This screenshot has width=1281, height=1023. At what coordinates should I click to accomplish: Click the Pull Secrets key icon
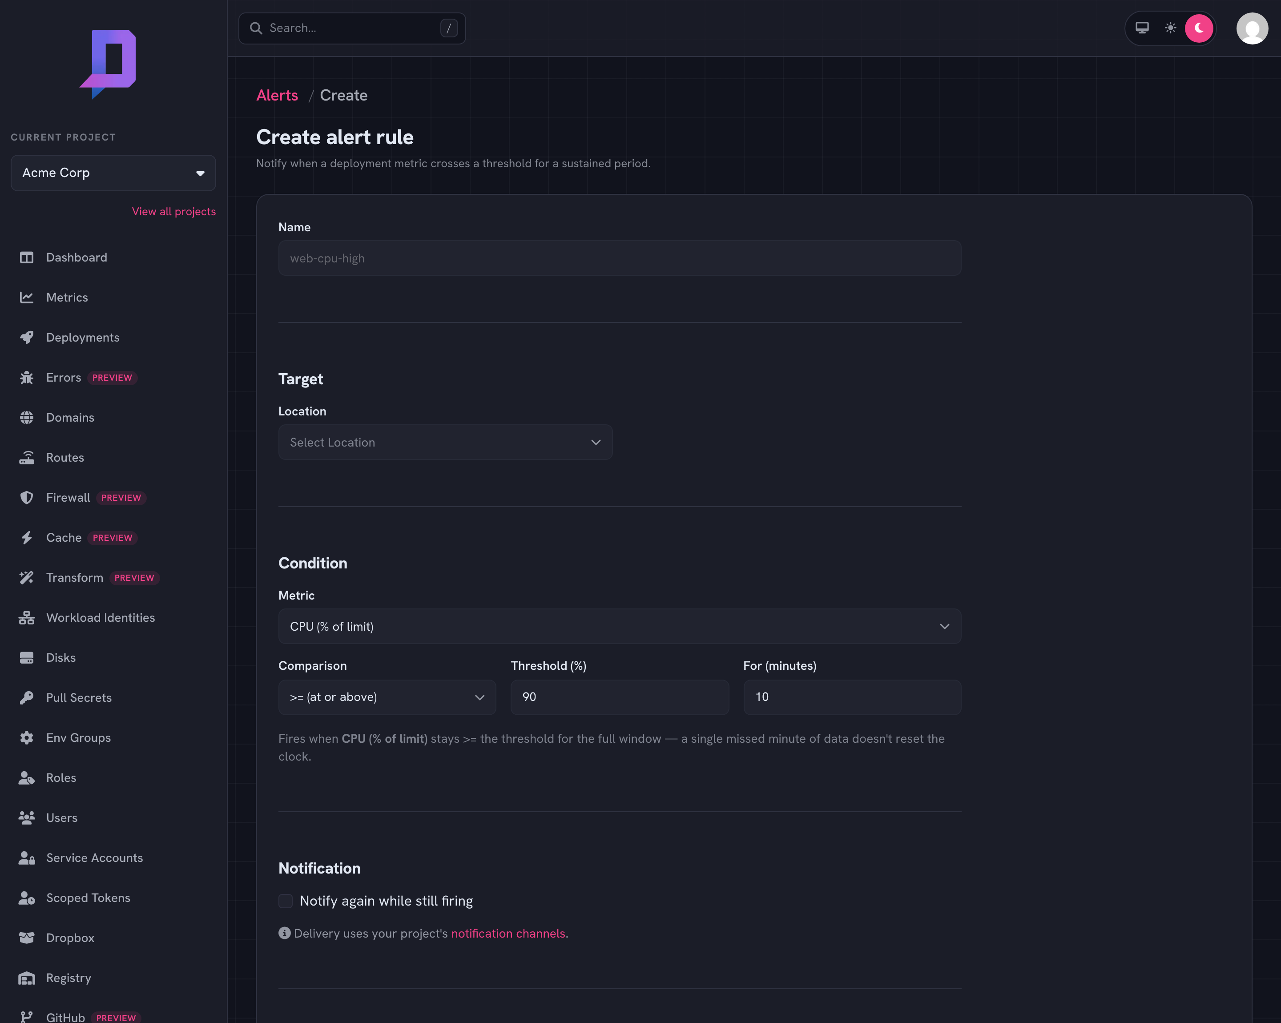[27, 697]
